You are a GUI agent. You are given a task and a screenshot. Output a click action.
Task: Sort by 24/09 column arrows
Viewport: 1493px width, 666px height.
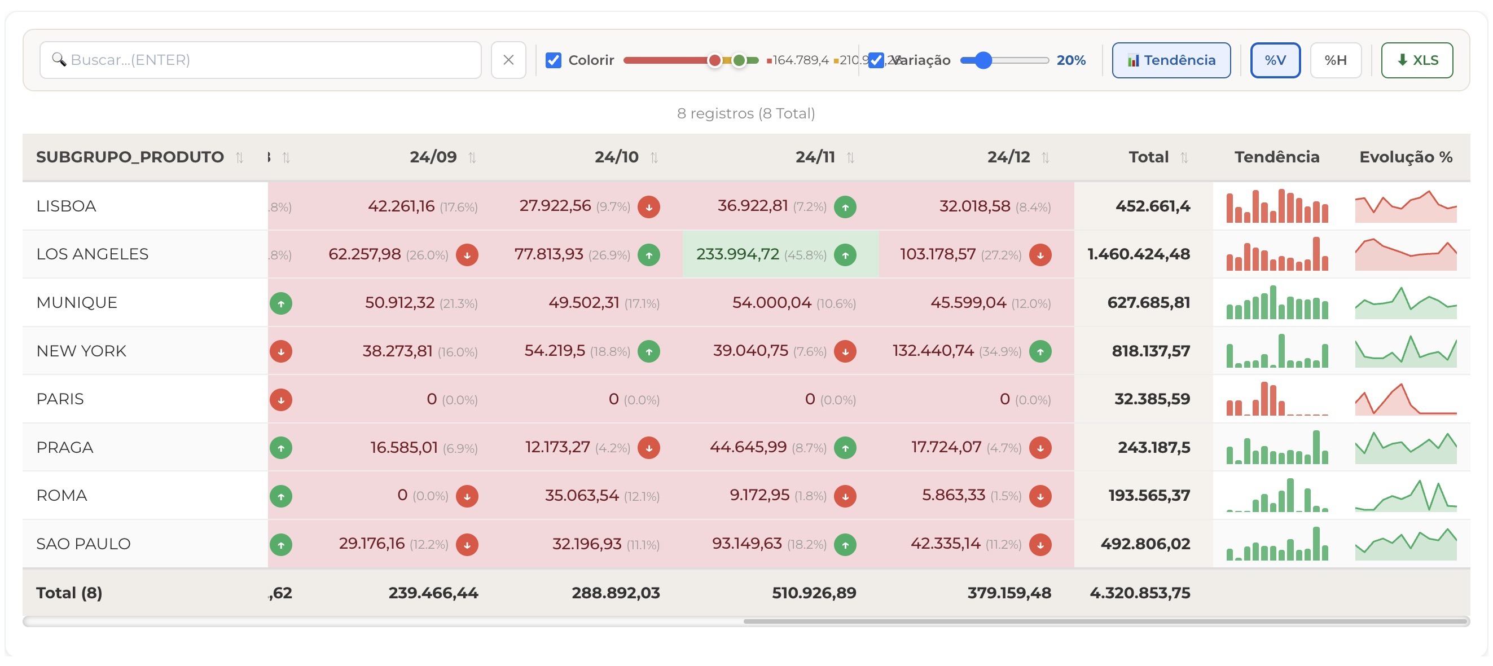(x=472, y=157)
